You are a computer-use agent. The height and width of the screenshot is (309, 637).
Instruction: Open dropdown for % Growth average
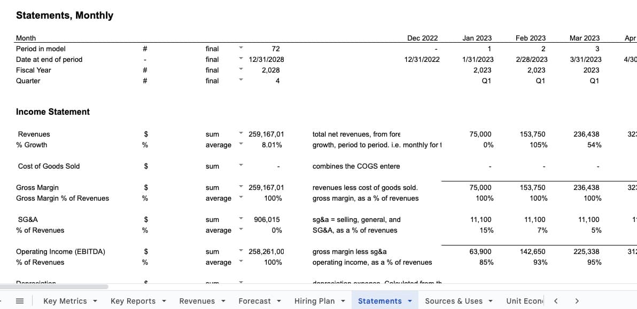coord(241,145)
